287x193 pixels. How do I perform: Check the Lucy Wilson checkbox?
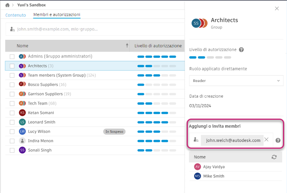(x=12, y=131)
